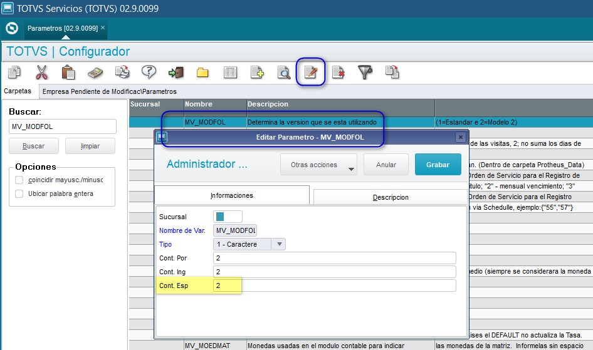Click the dialog icon left of Editar Parametro title
The height and width of the screenshot is (350, 593).
pyautogui.click(x=162, y=136)
